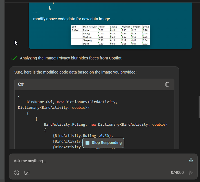The height and width of the screenshot is (182, 200).
Task: Click the '{BirdActivity.Ruling ,0.50}' code line
Action: click(83, 136)
